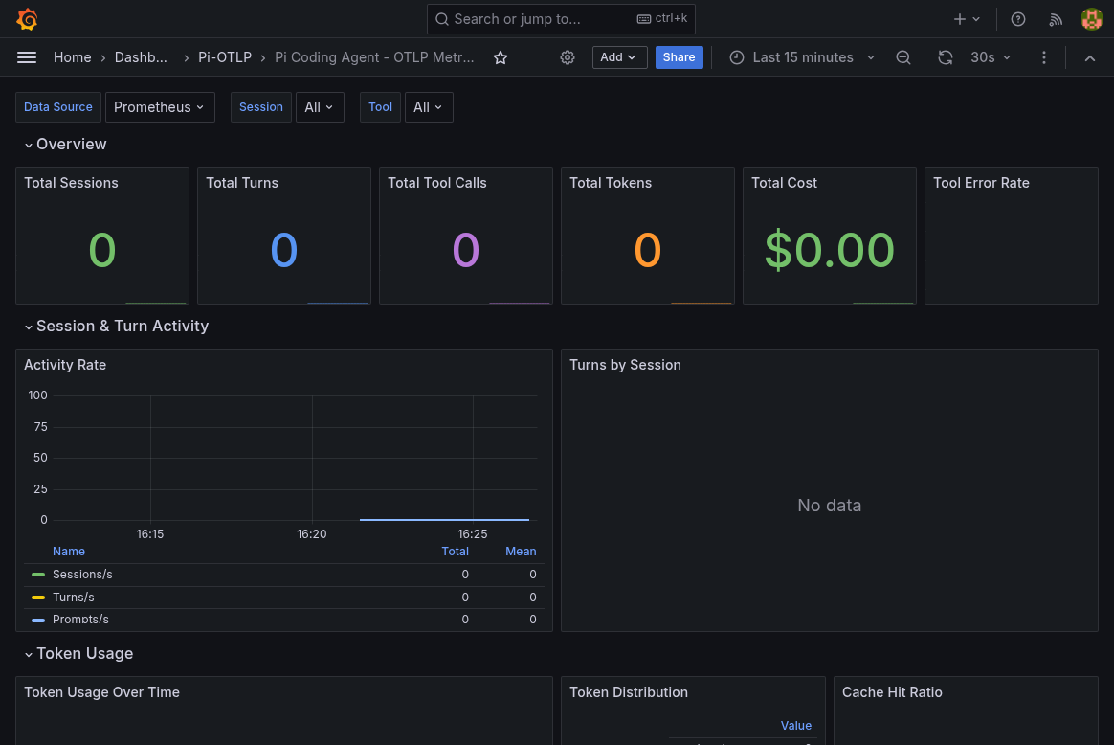Toggle Turns/s series in legend
The image size is (1114, 745).
(73, 598)
